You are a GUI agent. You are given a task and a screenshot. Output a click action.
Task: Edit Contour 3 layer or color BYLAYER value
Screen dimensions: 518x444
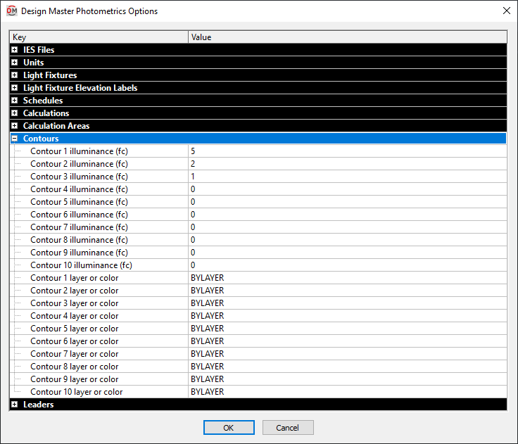click(x=348, y=303)
